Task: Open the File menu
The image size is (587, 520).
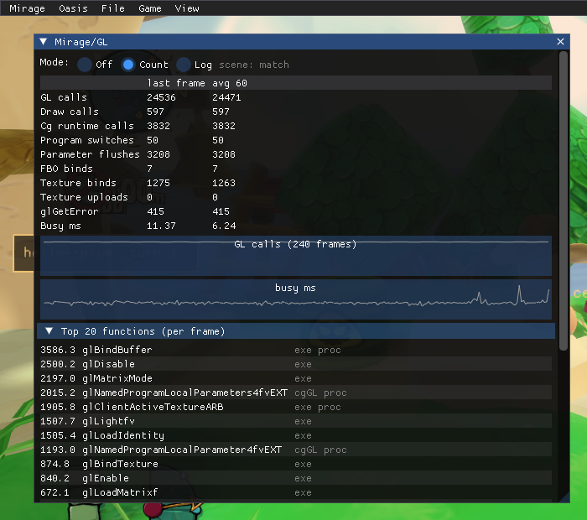Action: pos(112,8)
